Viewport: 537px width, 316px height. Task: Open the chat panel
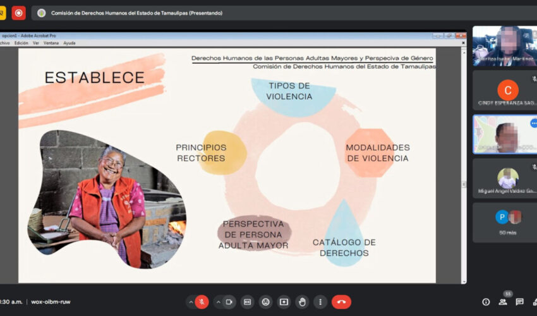click(x=519, y=302)
